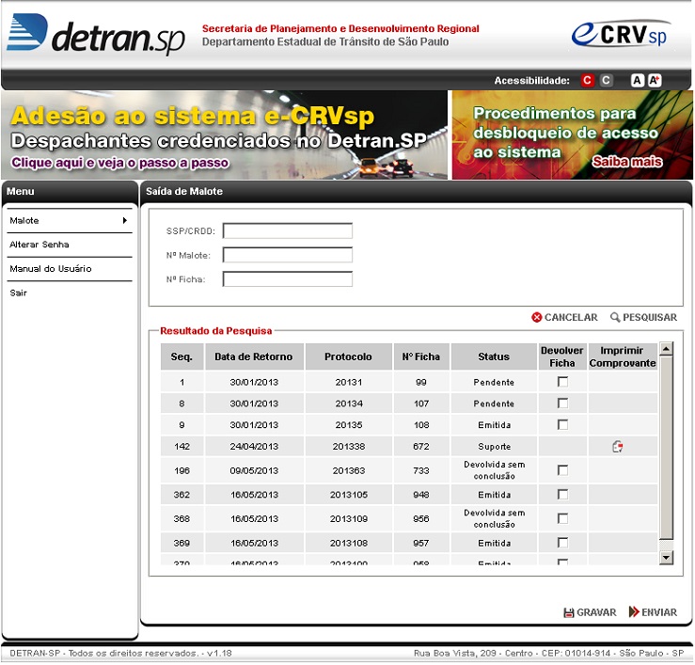Select protocolo cell 2013108
Viewport: 695px width, 665px height.
pyautogui.click(x=348, y=543)
